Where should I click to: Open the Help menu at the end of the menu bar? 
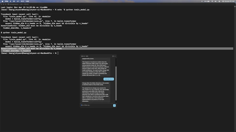27,1
